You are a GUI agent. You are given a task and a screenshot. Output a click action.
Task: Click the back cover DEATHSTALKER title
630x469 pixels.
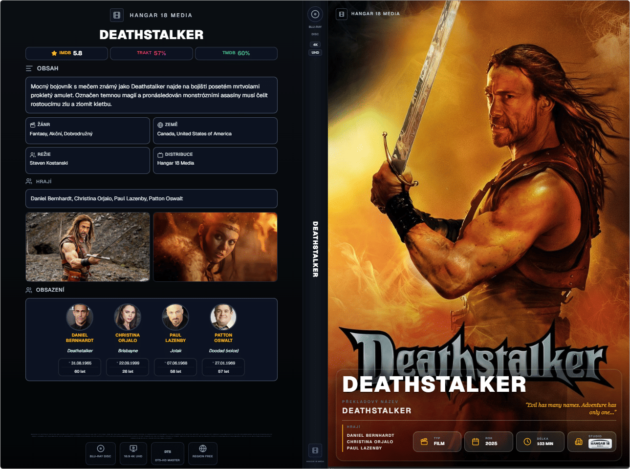click(x=152, y=35)
